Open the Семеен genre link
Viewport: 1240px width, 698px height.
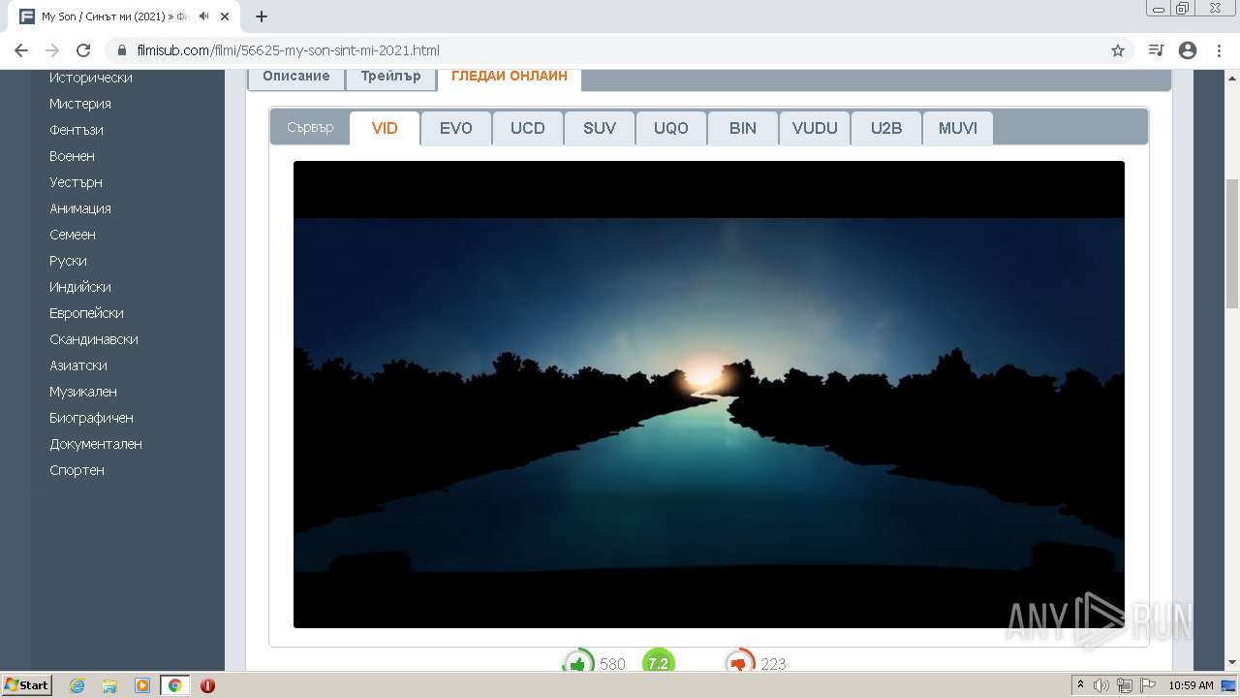pyautogui.click(x=73, y=235)
